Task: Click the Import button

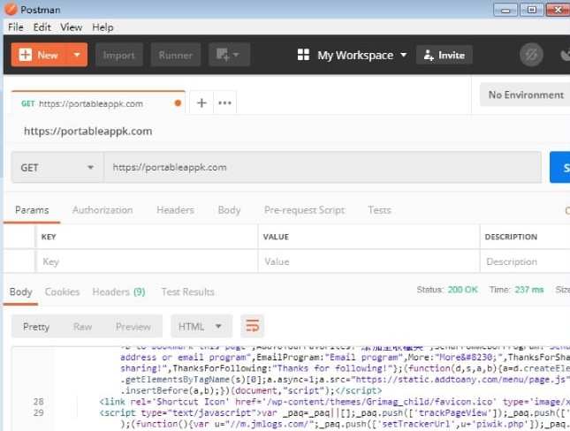Action: point(119,55)
